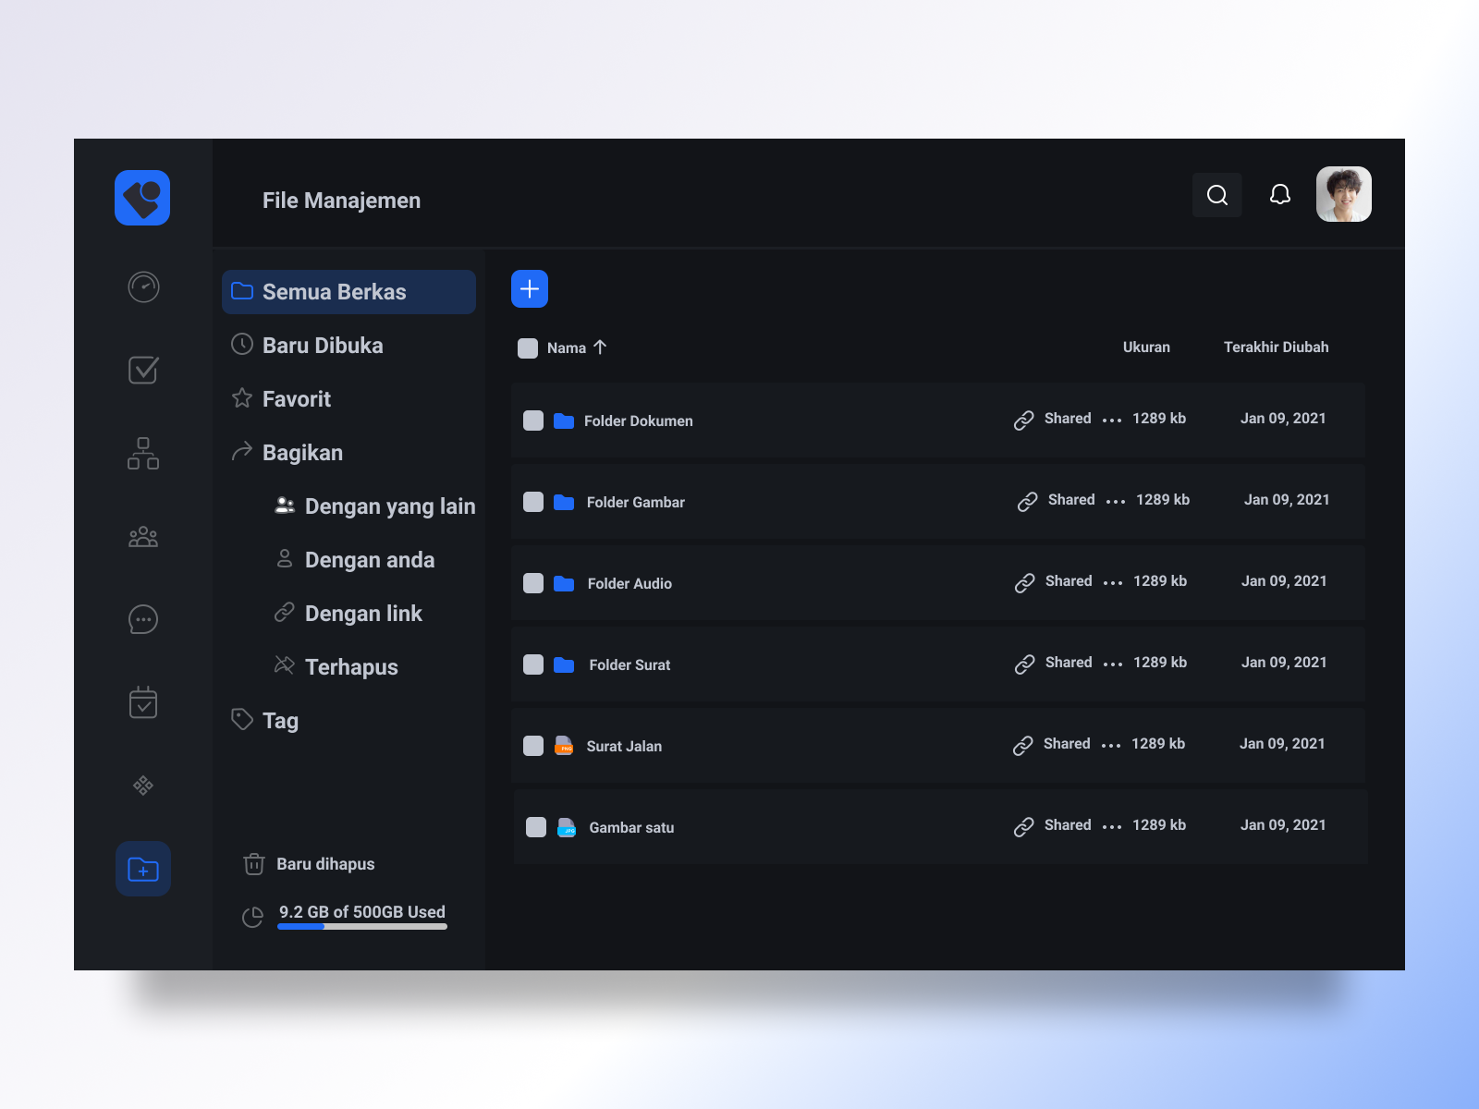Viewport: 1479px width, 1109px height.
Task: Copy link via Shared icon on Folder Audio row
Action: (1024, 583)
